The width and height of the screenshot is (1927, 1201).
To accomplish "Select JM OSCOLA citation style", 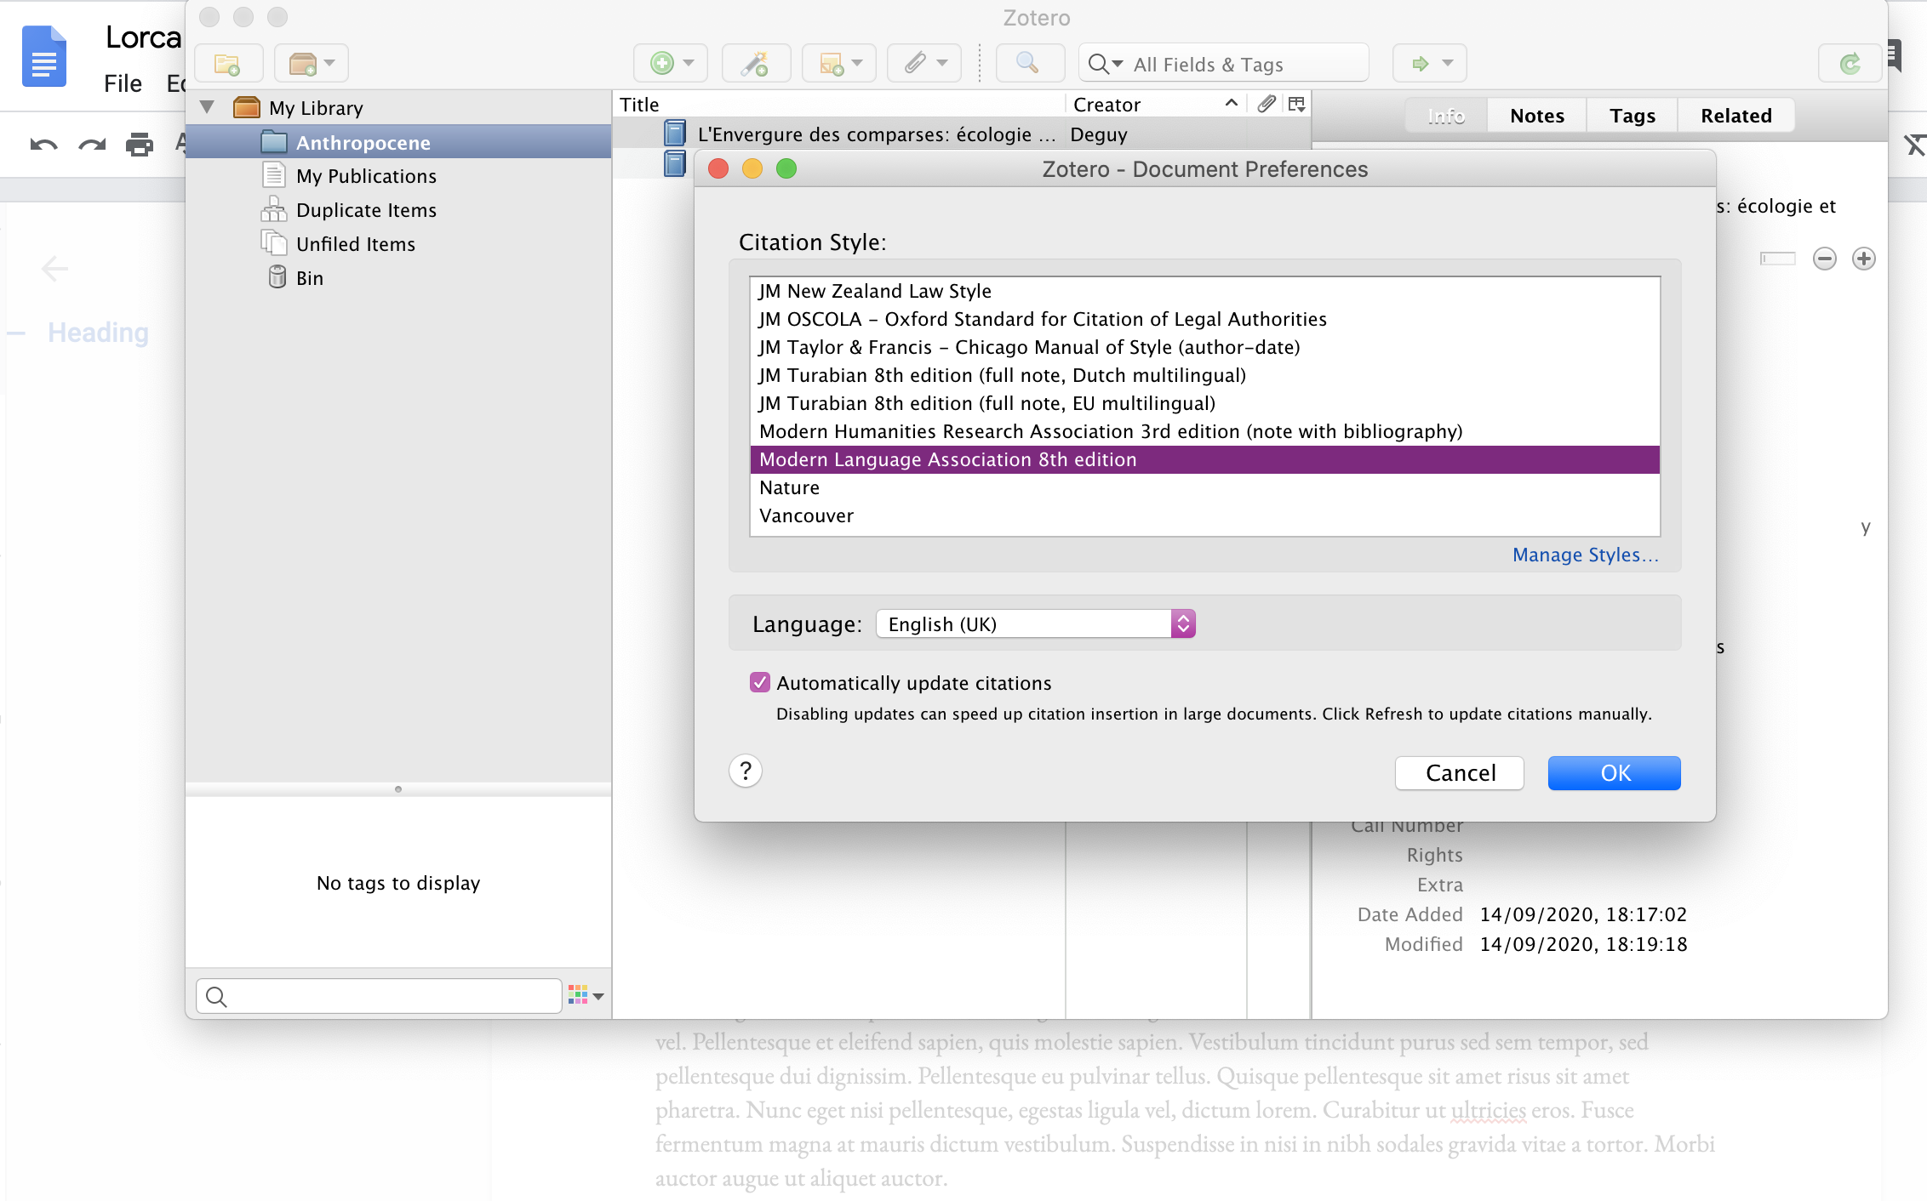I will 1204,319.
